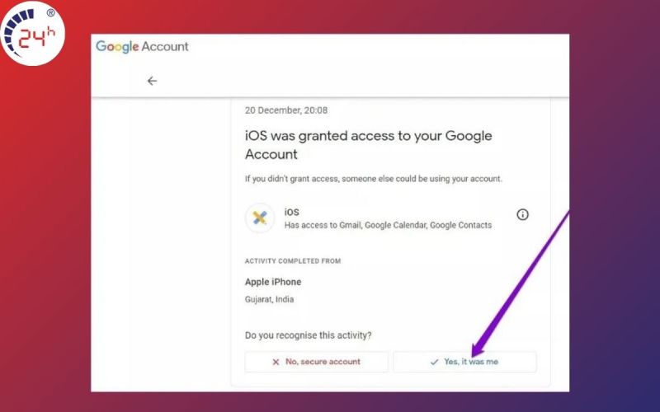Select the iOS app name text
The width and height of the screenshot is (660, 412).
(292, 212)
